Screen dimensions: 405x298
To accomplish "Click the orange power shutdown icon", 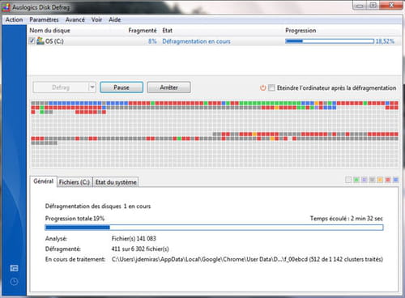I will tap(262, 87).
